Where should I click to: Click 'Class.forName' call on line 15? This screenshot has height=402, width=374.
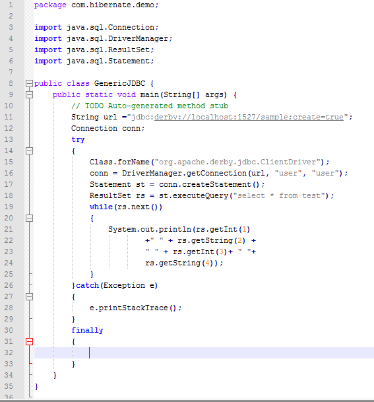point(119,162)
